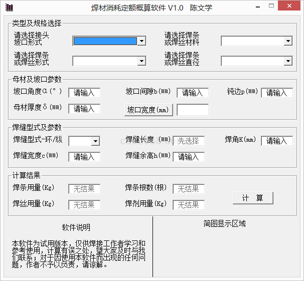Focus the 焊缝余高h input field
The image size is (304, 281).
click(189, 157)
